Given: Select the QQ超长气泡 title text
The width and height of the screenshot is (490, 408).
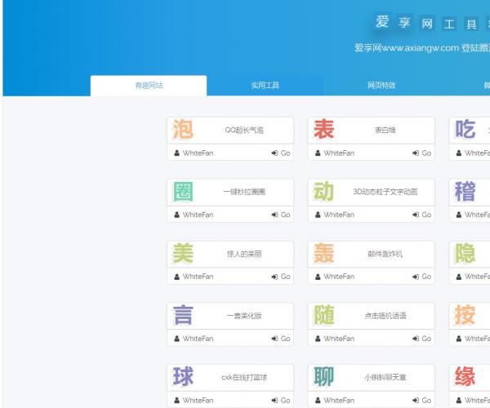Looking at the screenshot, I should [x=244, y=130].
